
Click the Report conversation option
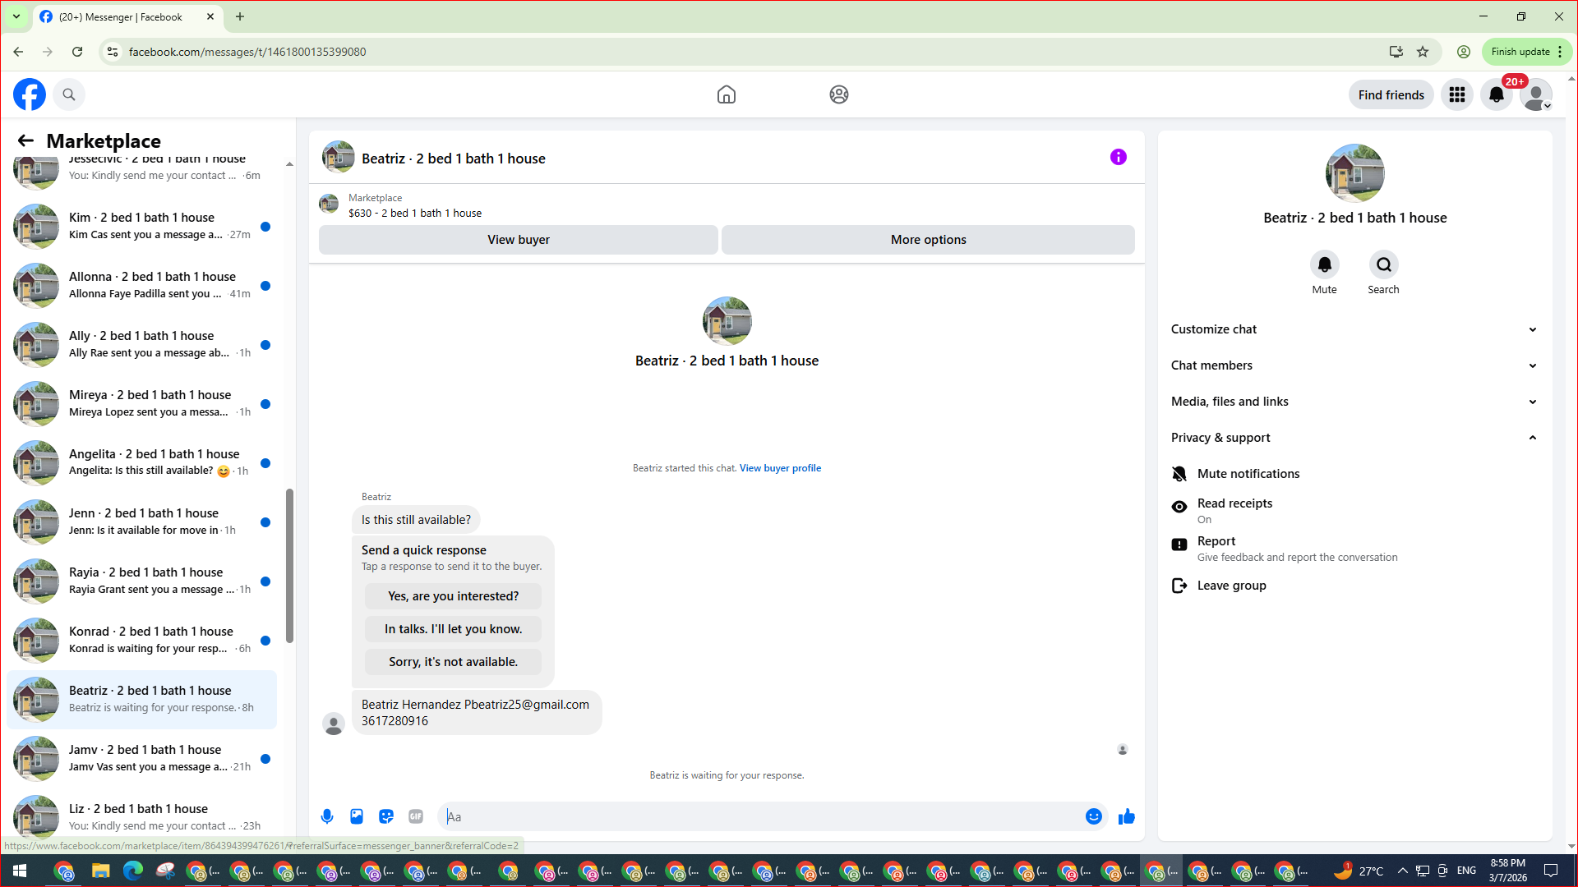point(1354,549)
